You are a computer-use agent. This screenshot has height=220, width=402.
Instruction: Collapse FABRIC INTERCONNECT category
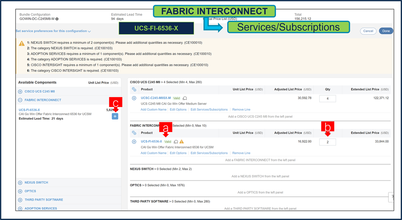(x=20, y=100)
